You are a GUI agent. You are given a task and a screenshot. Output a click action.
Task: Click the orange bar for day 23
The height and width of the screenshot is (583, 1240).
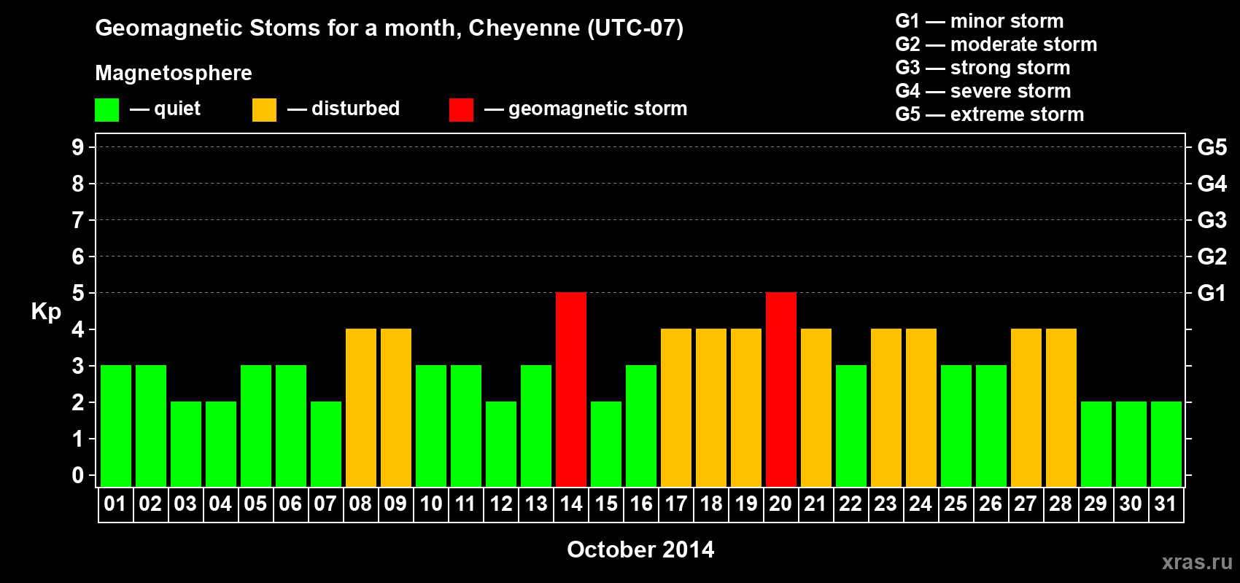[x=886, y=407]
